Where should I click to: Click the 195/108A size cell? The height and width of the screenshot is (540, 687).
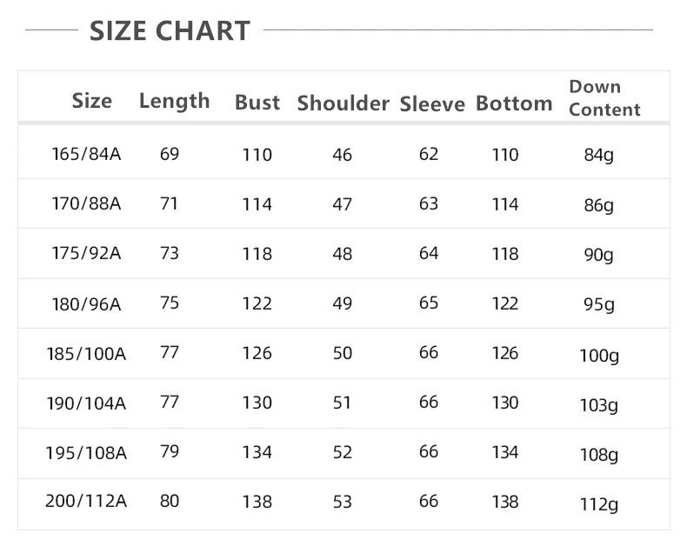(x=86, y=453)
